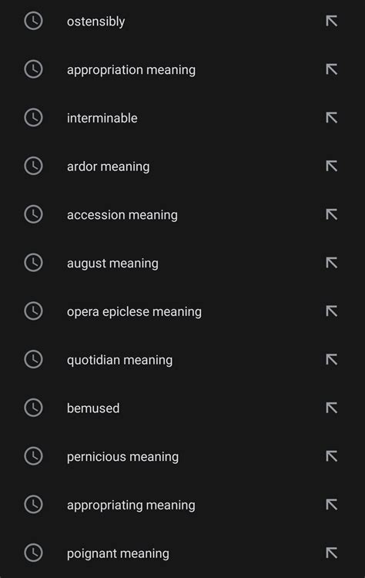Open the opera epiclese meaning suggestion
The image size is (365, 578).
point(182,311)
